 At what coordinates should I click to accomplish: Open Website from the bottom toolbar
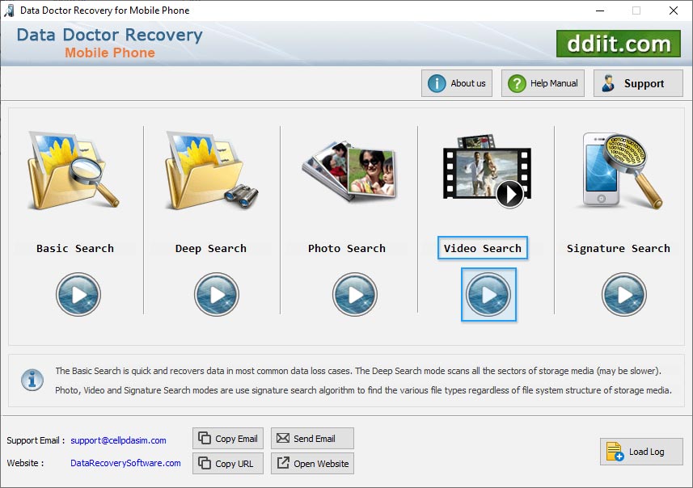coord(312,464)
